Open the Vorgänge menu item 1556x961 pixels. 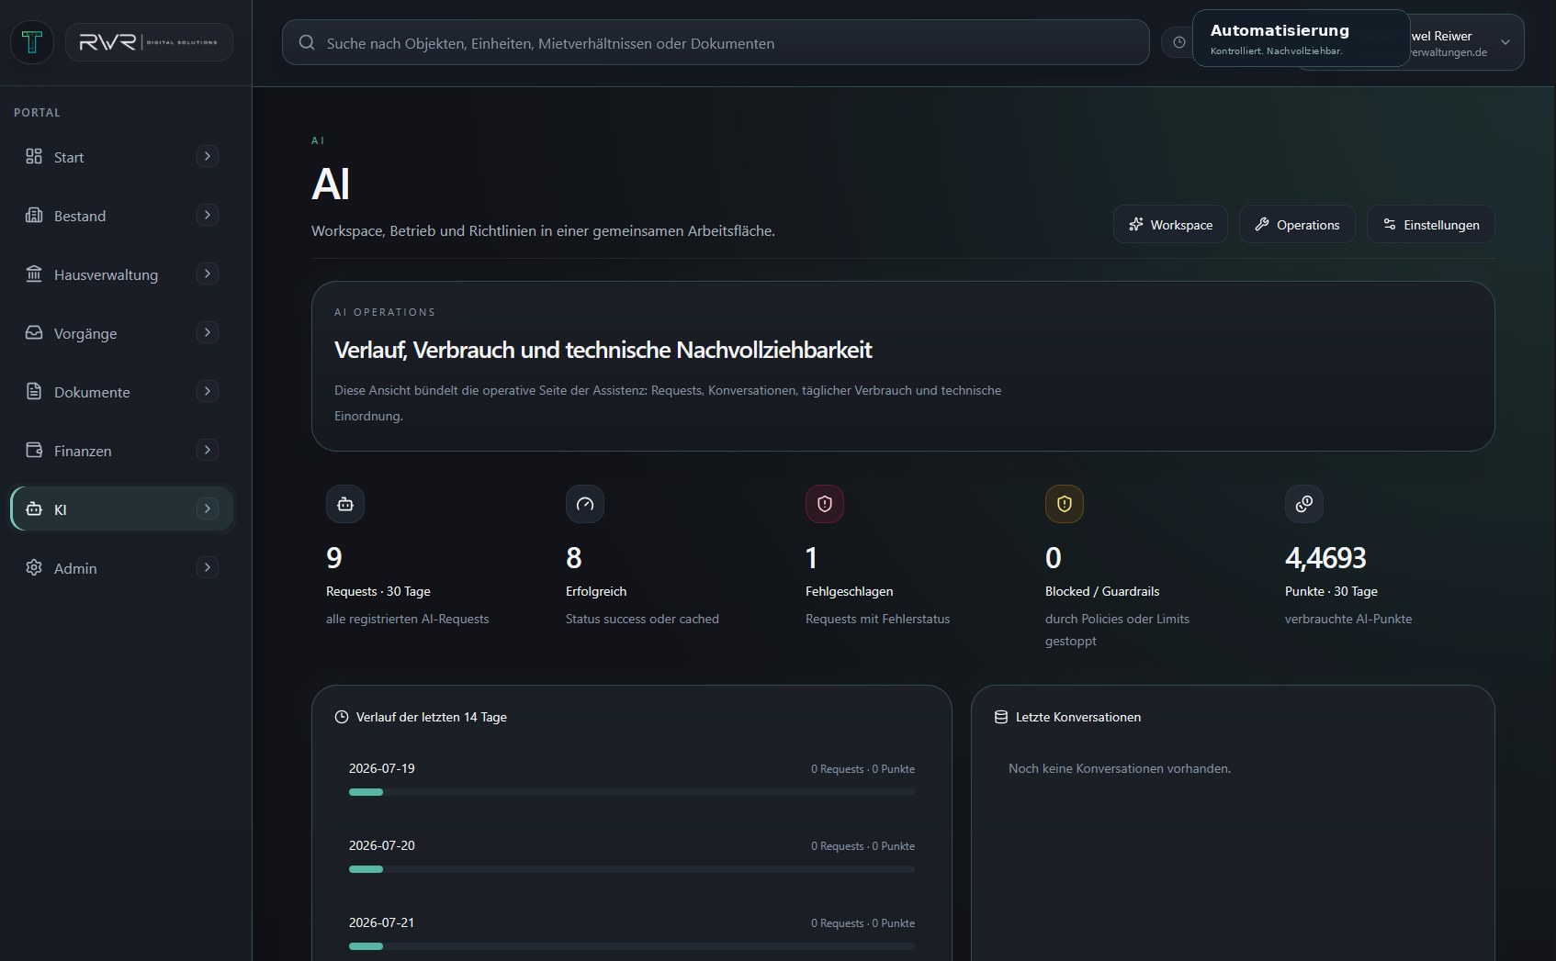point(122,333)
